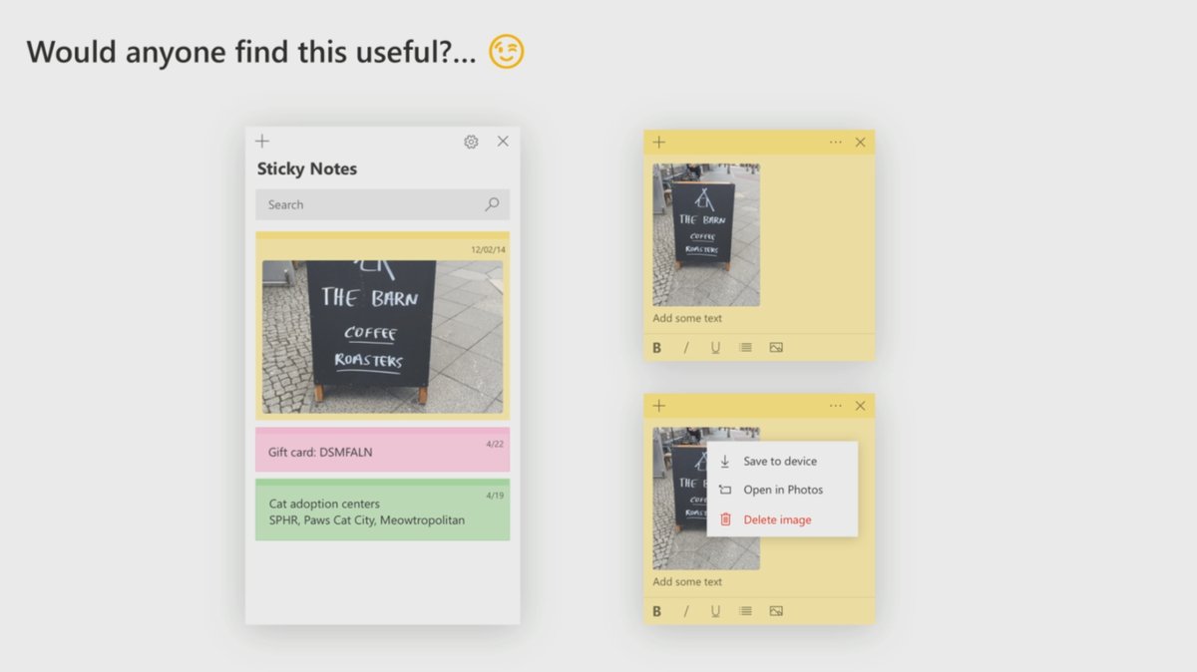1197x672 pixels.
Task: Click Delete image
Action: coord(779,518)
